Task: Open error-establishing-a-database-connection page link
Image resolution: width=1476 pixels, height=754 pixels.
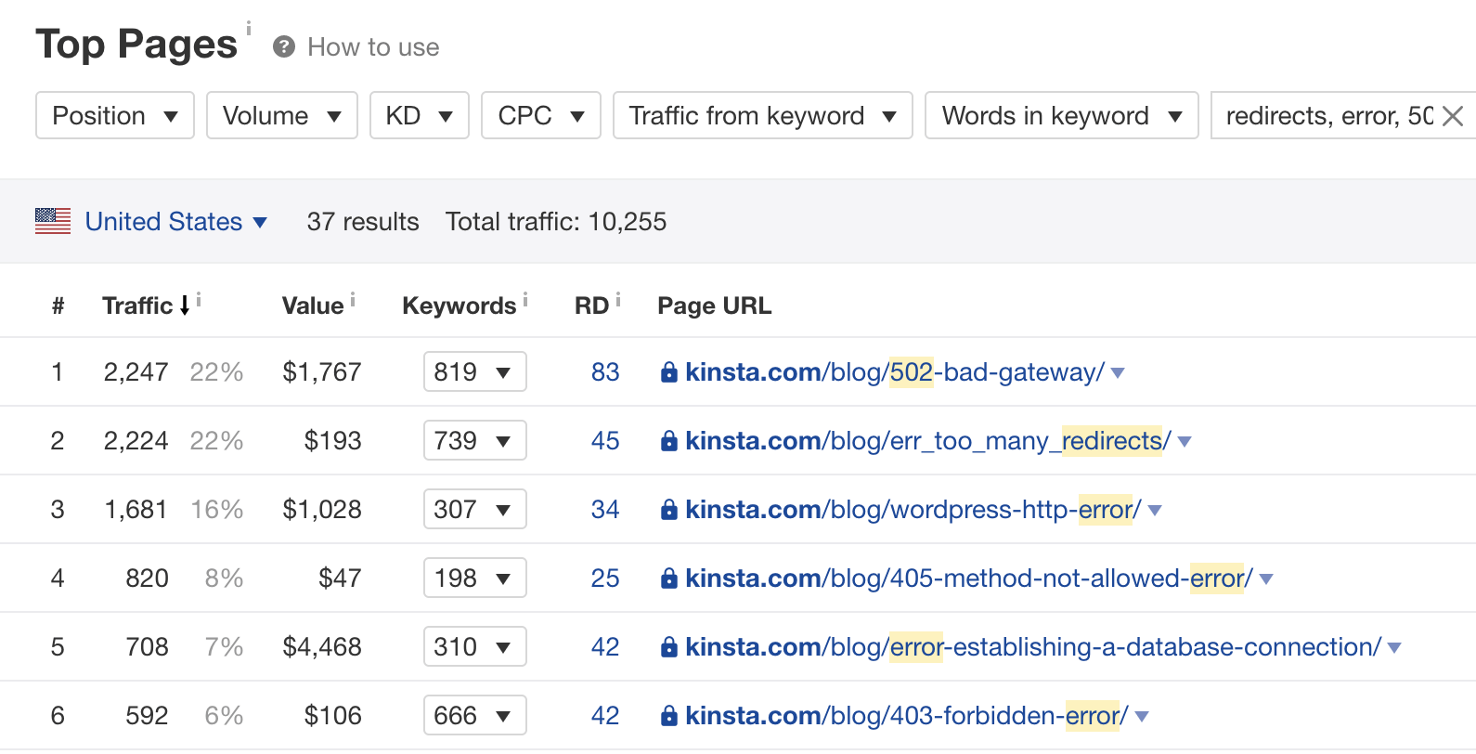Action: point(1033,647)
